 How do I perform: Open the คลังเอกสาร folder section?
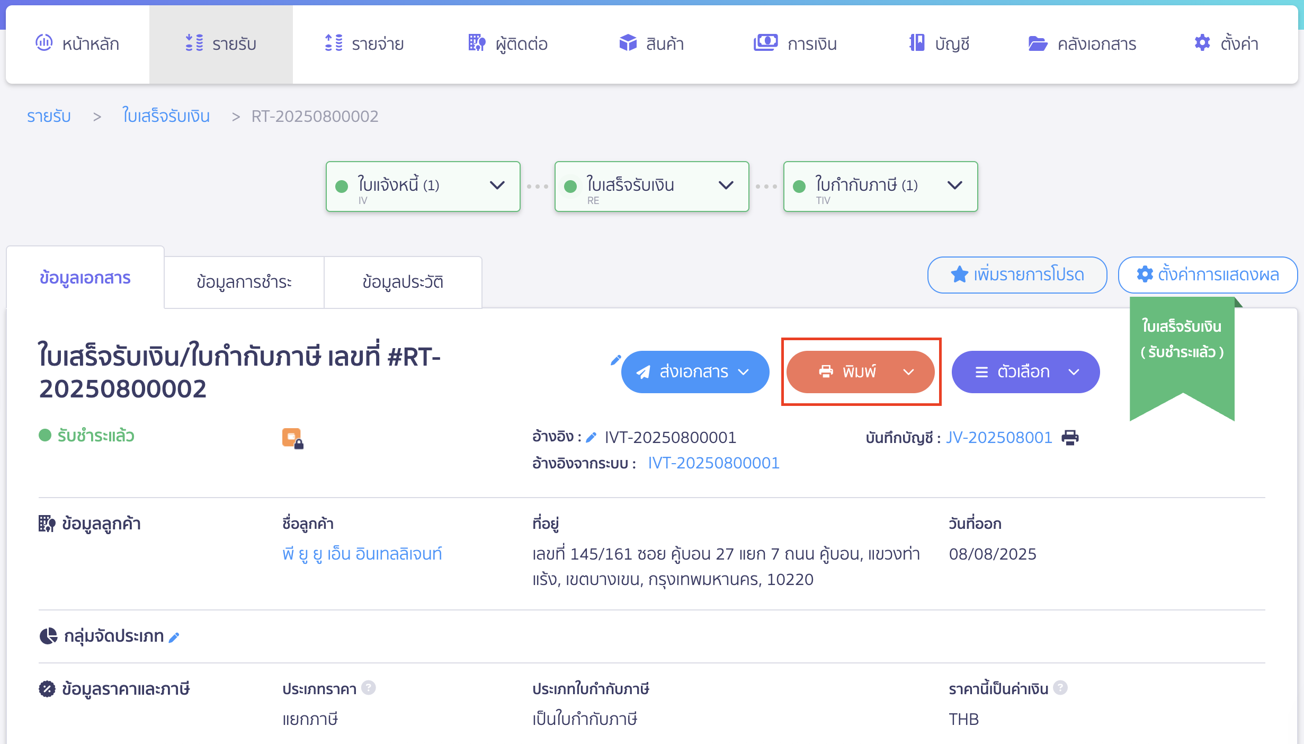(1082, 43)
